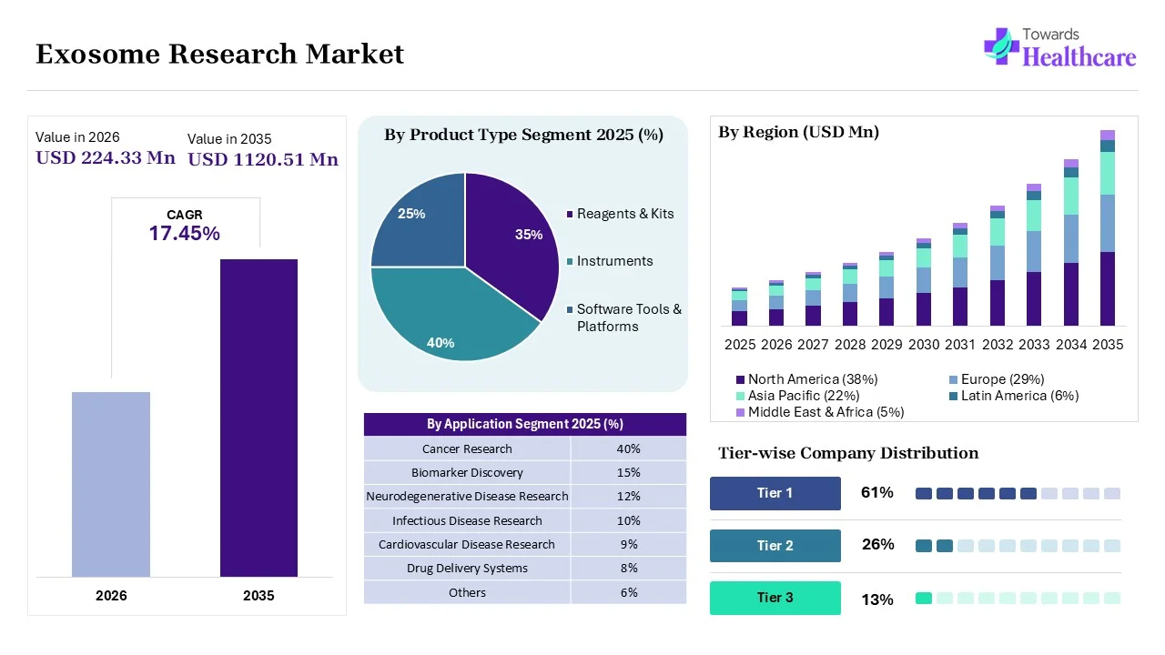
Task: Click the 2030 stacked bar in region chart
Action: (924, 282)
